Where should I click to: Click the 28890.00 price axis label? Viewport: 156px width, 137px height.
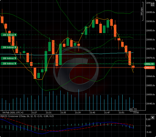click(151, 21)
